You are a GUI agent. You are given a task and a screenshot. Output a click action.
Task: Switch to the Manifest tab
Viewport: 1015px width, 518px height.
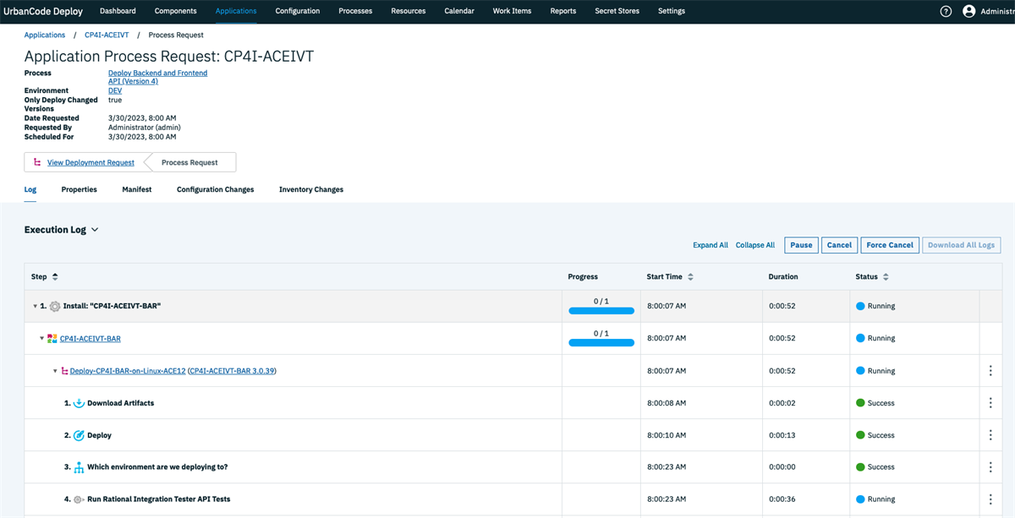pyautogui.click(x=136, y=189)
